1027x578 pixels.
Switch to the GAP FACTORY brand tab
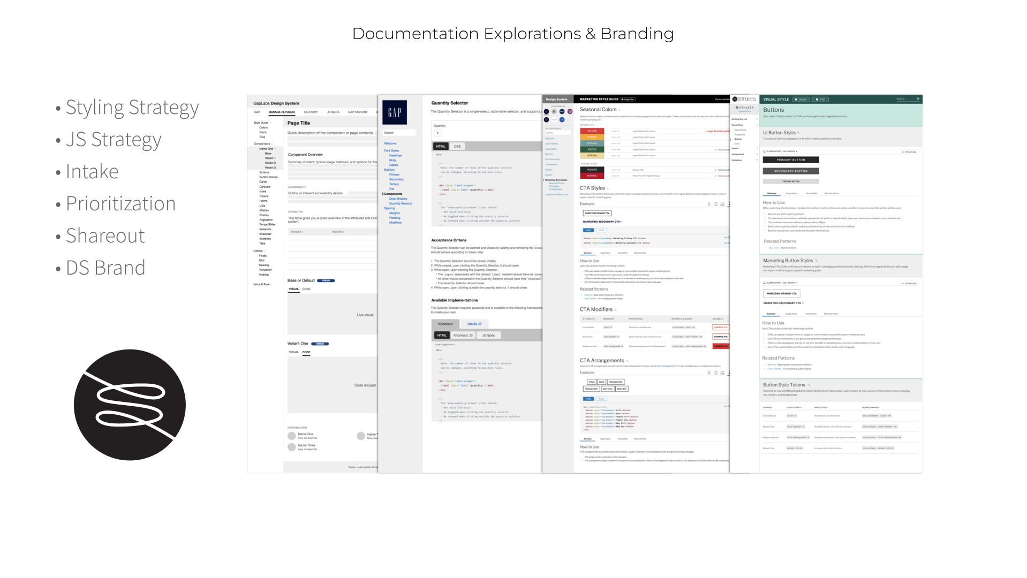(358, 112)
